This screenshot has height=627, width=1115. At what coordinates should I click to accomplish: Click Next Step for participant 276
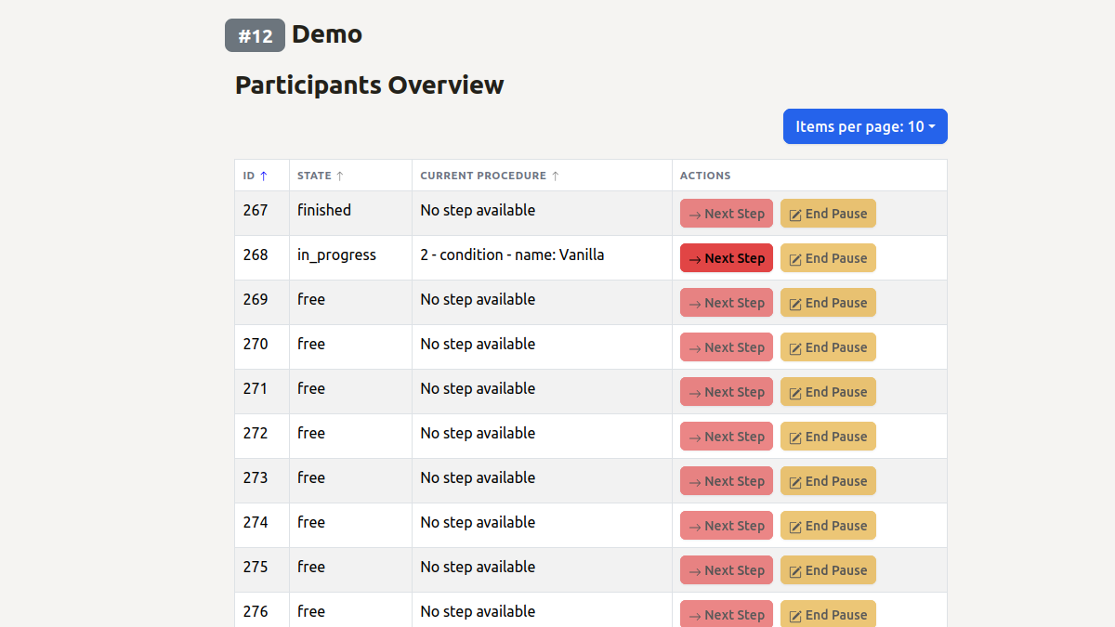(727, 613)
